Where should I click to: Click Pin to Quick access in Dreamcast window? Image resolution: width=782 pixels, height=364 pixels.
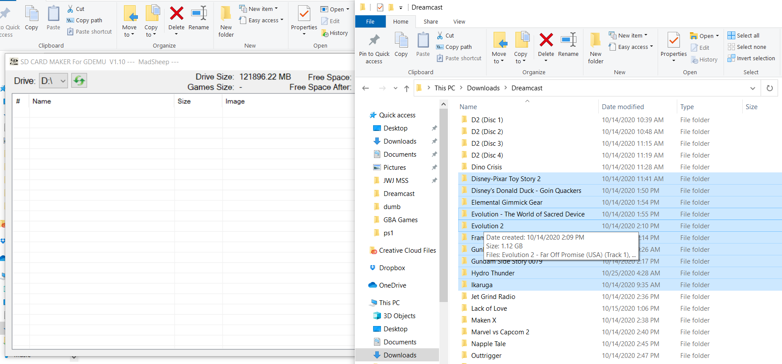coord(374,49)
